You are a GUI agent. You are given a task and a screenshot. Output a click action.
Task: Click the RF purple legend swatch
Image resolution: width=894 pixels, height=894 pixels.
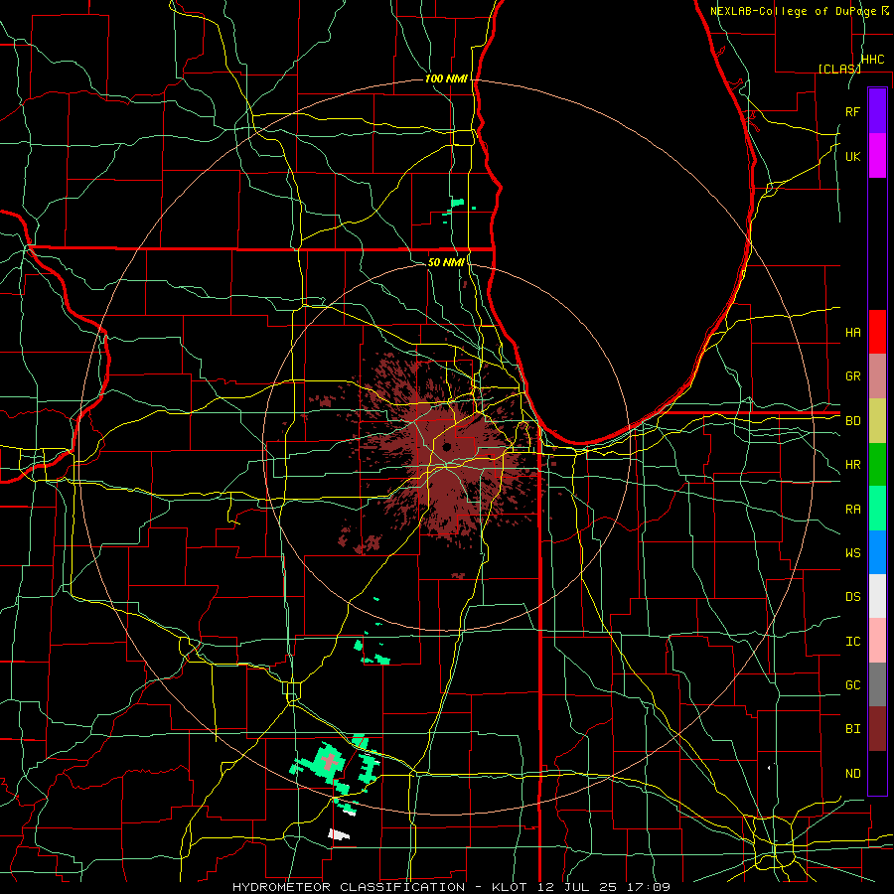(877, 111)
